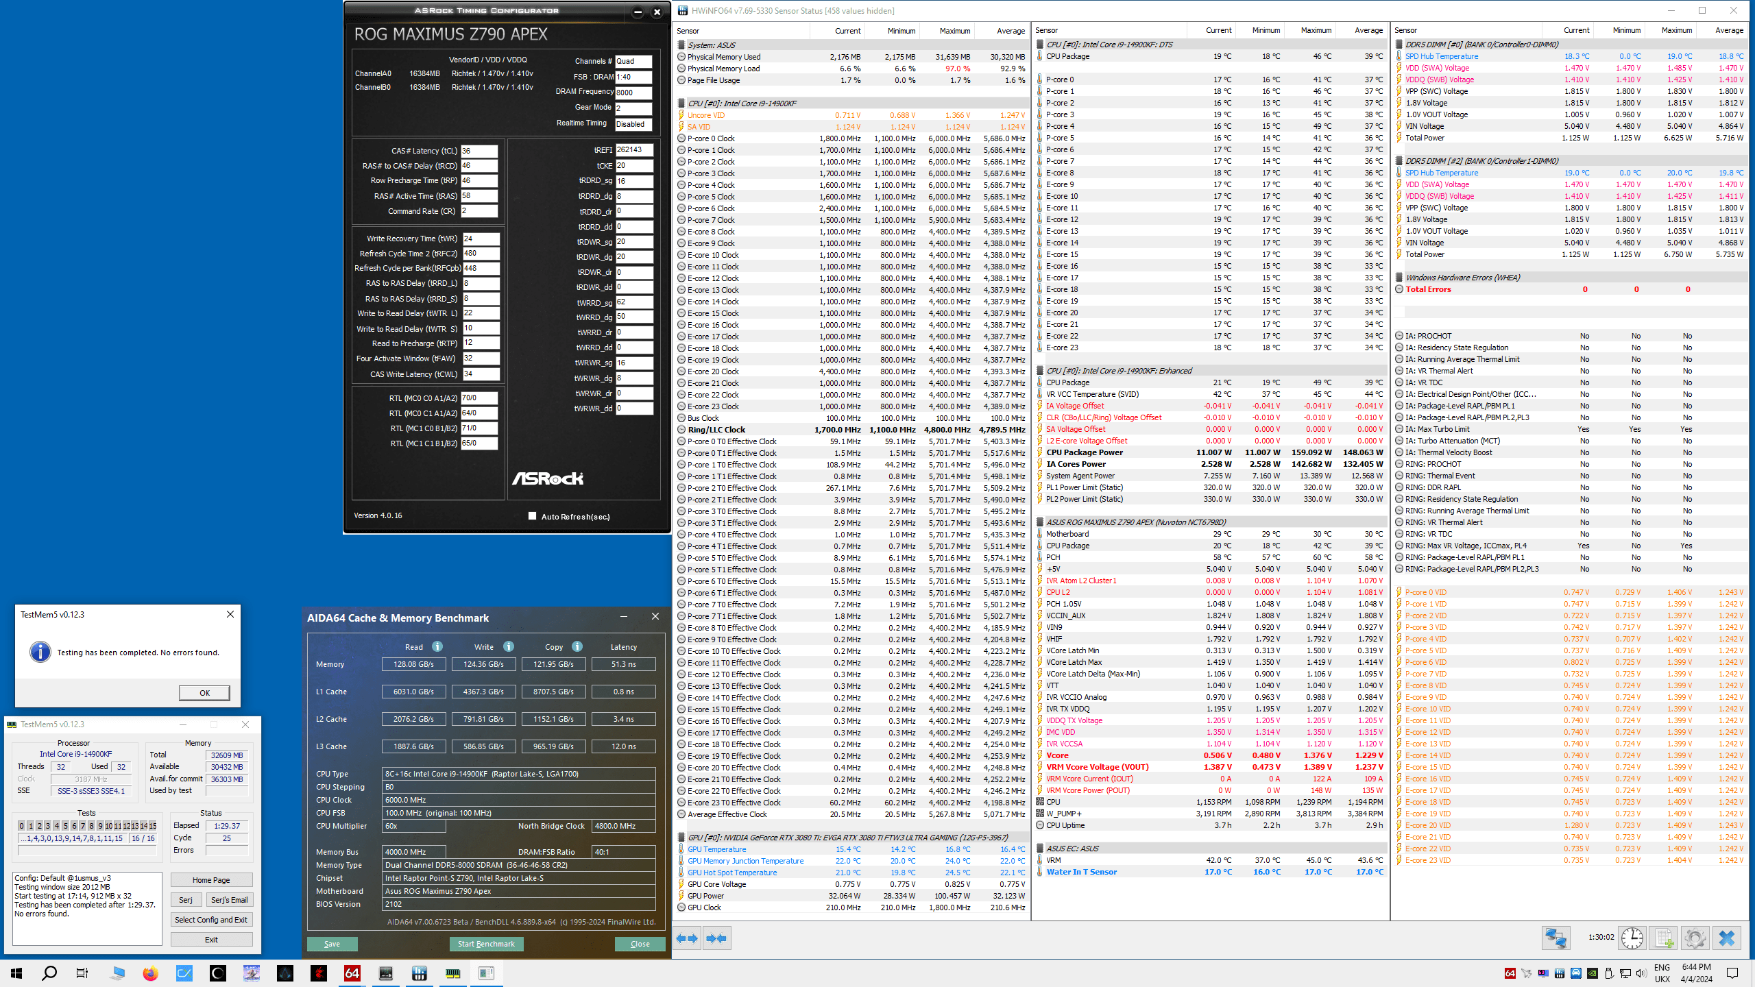1755x987 pixels.
Task: Minimize ASRock Timing Configurator window
Action: click(638, 12)
